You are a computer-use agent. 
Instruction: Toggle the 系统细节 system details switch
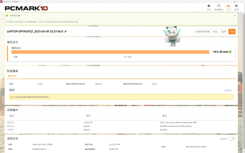(232, 138)
